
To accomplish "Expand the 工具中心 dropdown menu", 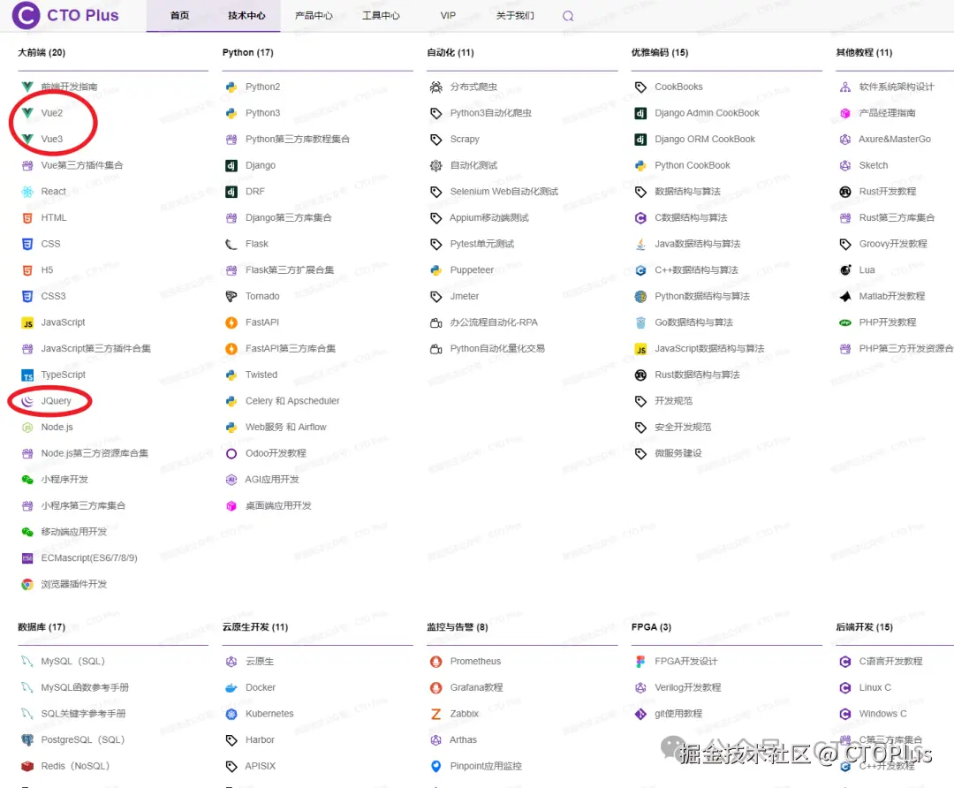I will [381, 15].
